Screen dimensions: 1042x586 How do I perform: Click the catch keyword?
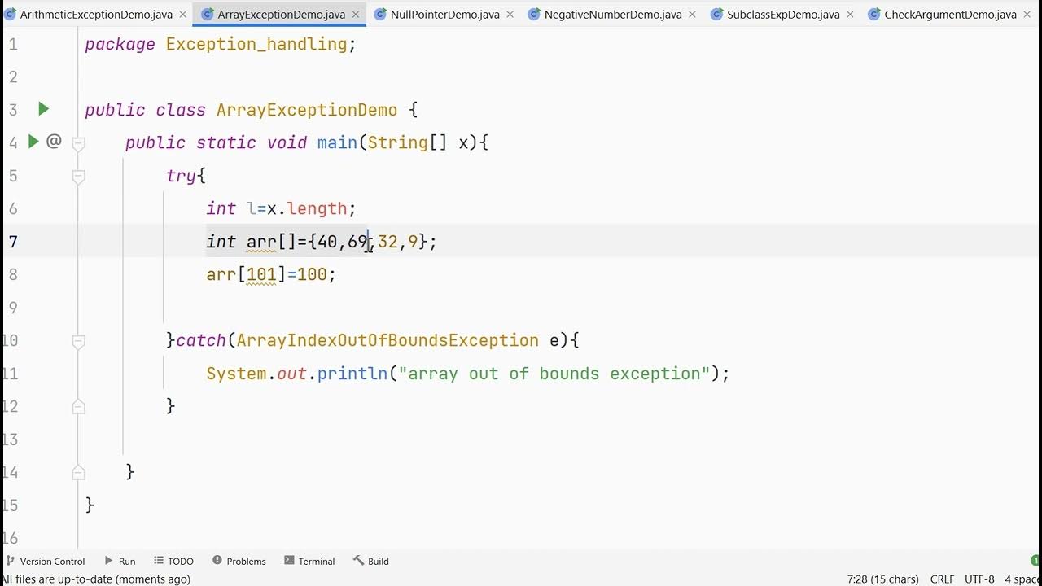coord(201,340)
